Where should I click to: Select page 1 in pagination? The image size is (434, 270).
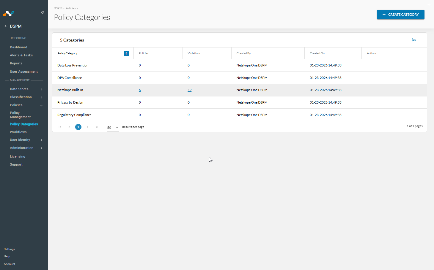78,127
